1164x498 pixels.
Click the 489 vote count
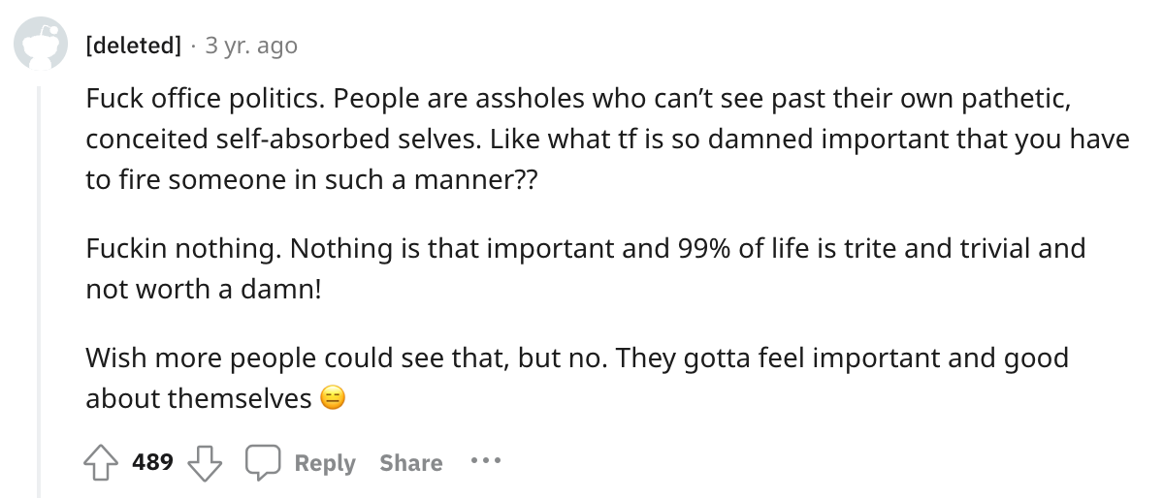pyautogui.click(x=153, y=462)
